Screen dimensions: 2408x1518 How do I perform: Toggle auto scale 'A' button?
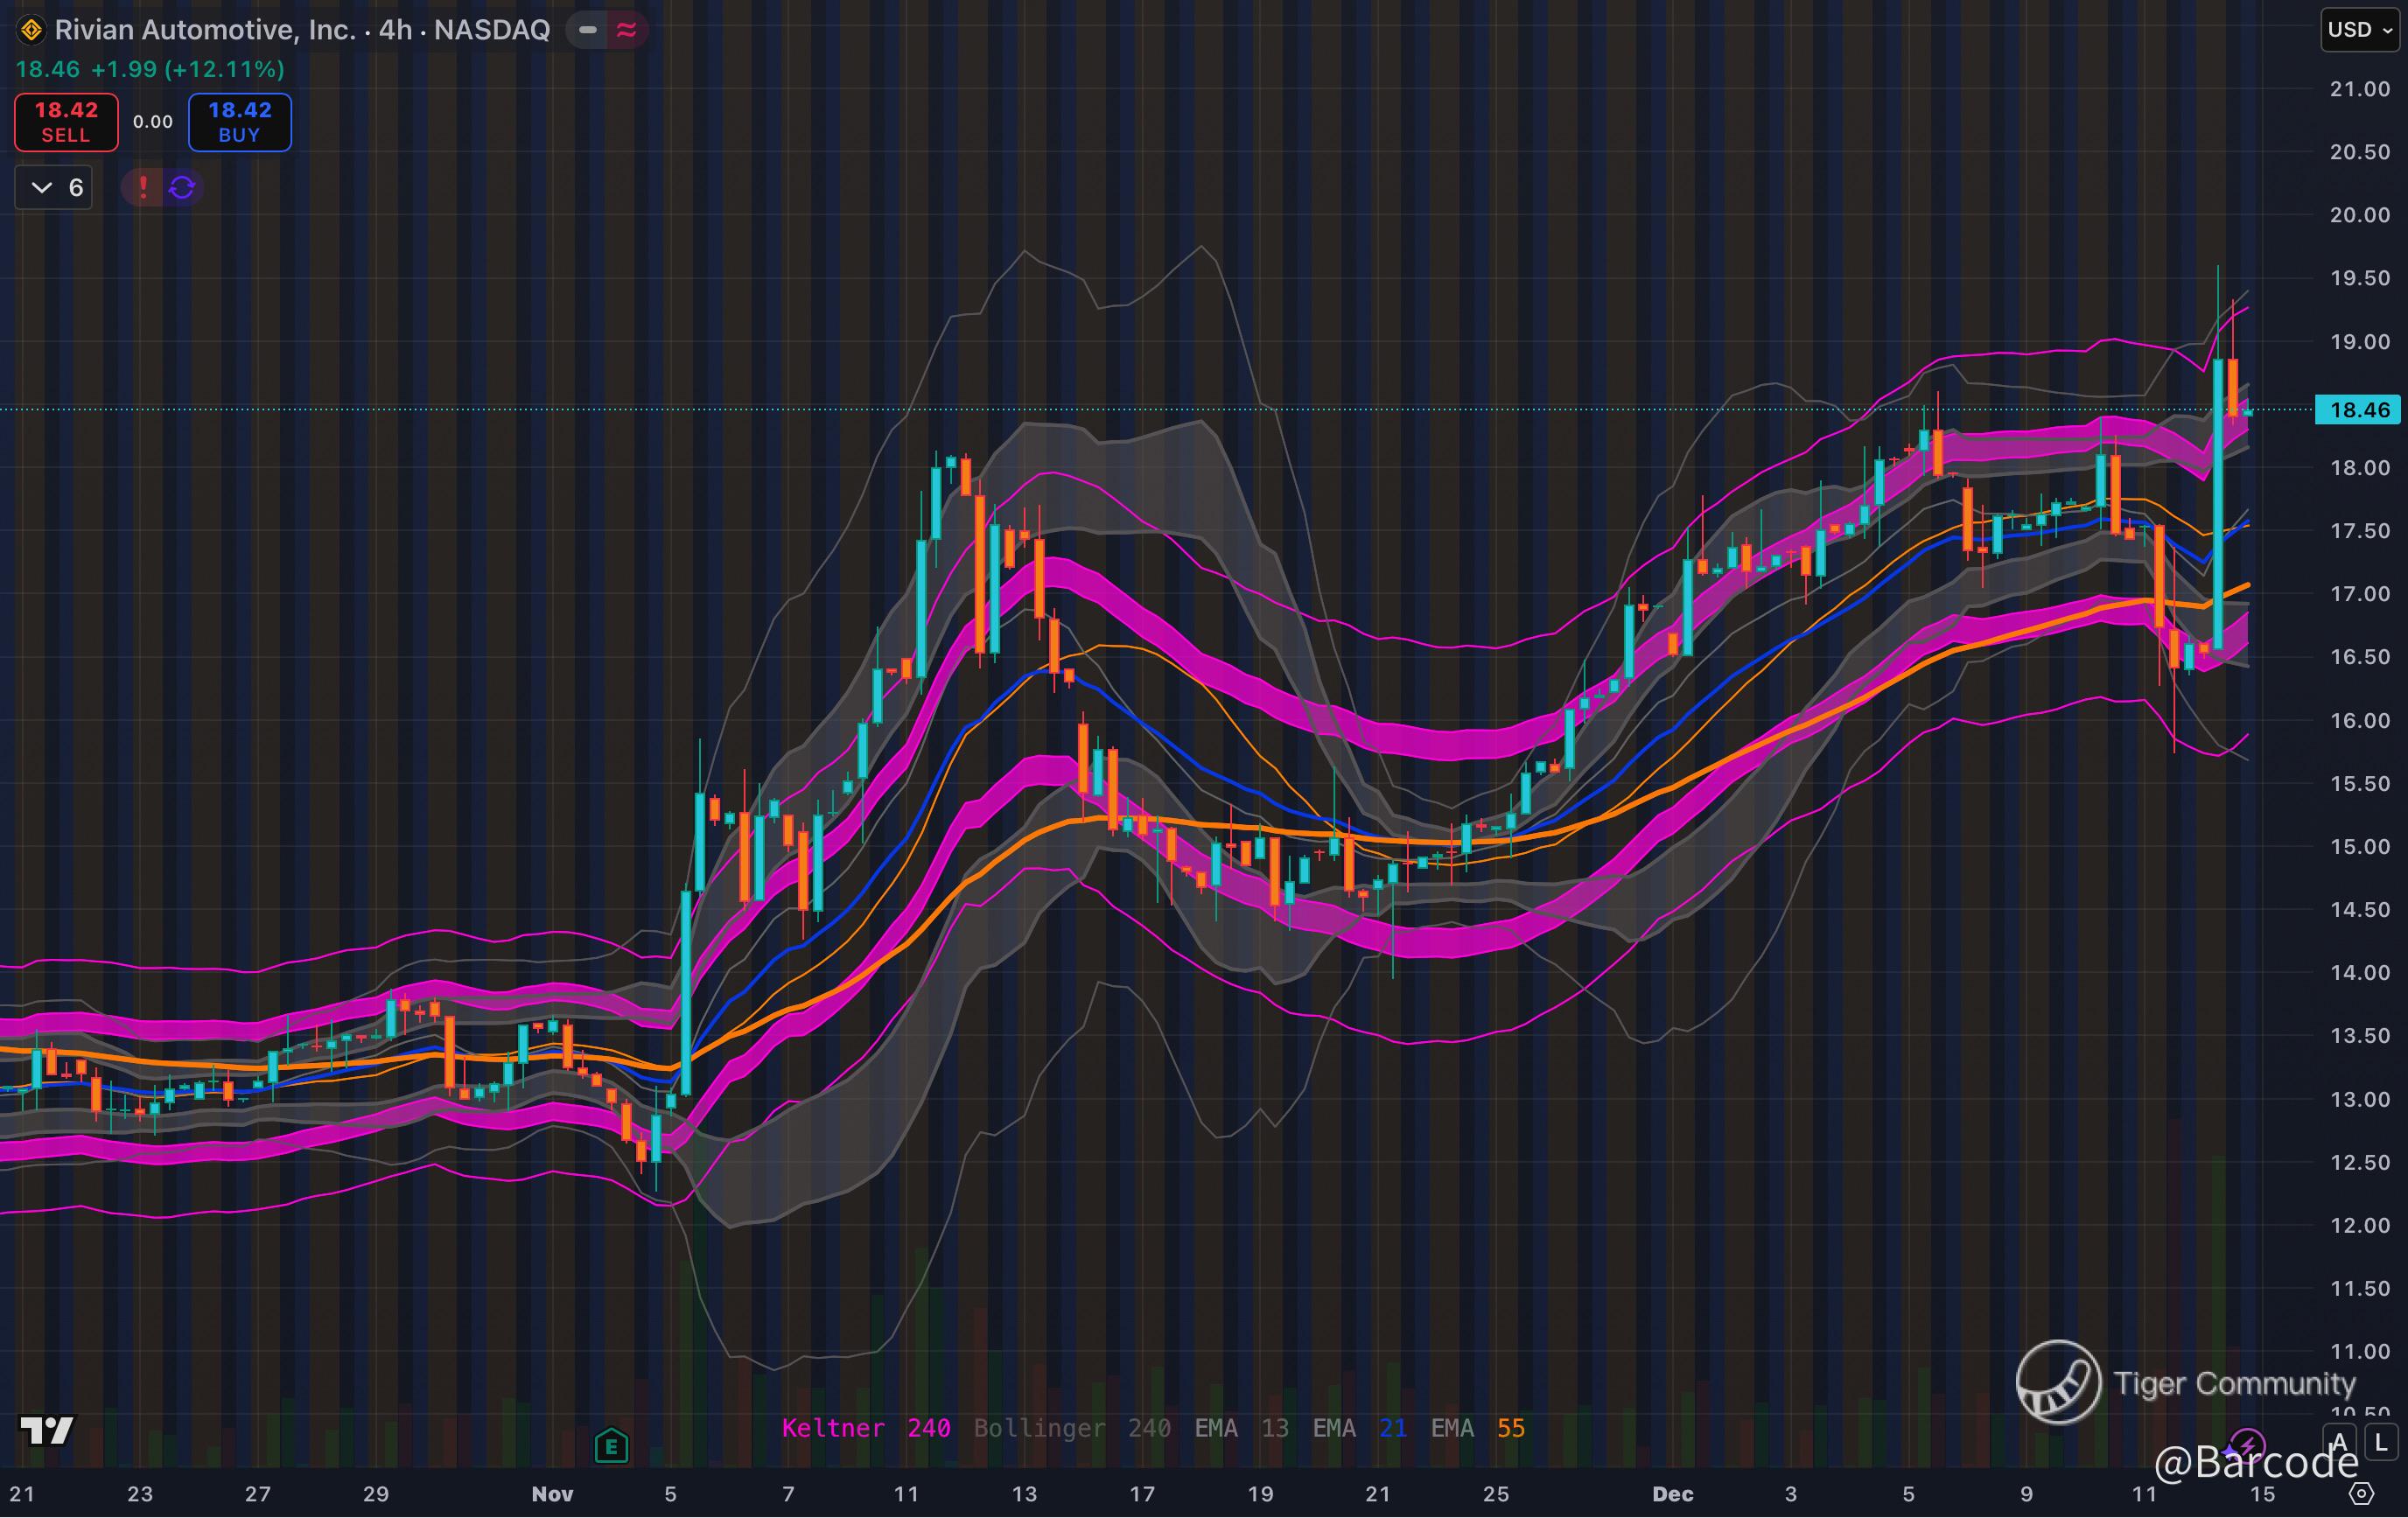pos(2338,1443)
